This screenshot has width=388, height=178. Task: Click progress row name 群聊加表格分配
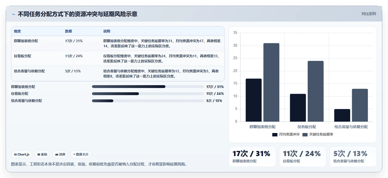(23, 87)
